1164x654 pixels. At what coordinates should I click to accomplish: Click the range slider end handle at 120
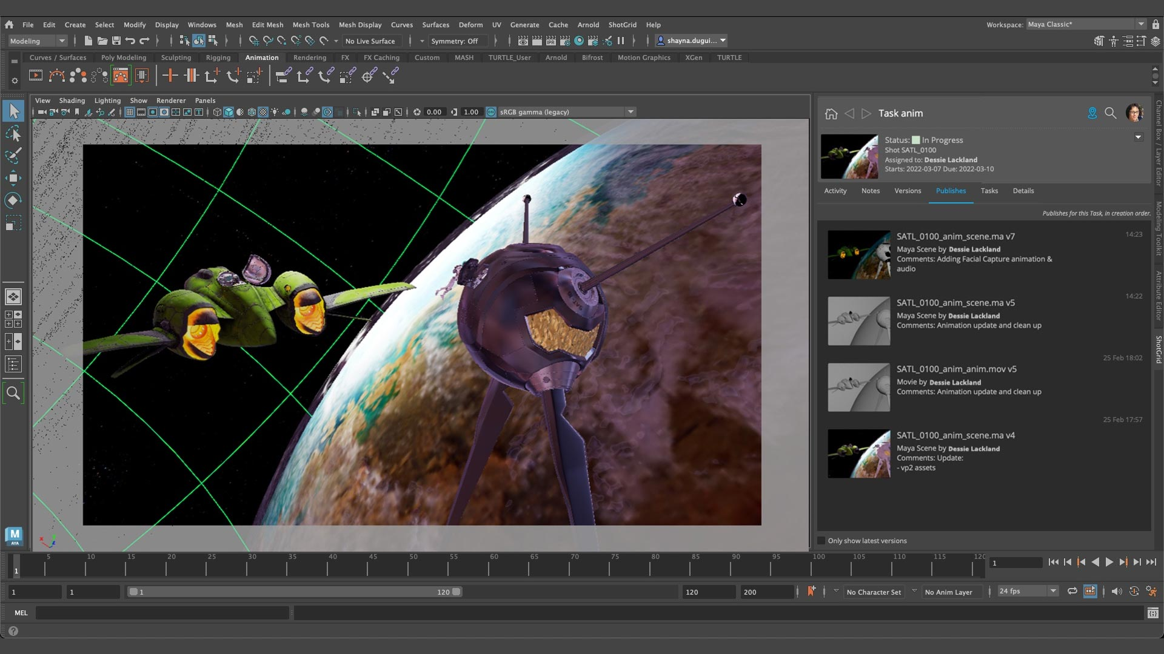[x=457, y=592]
